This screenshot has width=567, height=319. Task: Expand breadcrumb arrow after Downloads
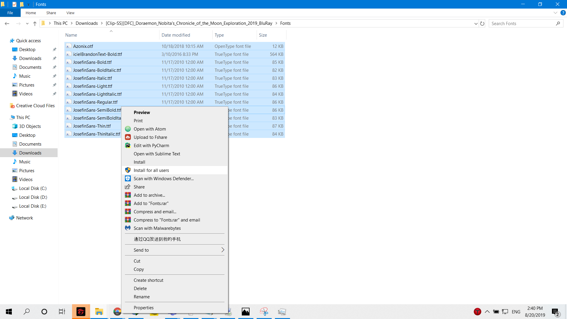tap(102, 23)
